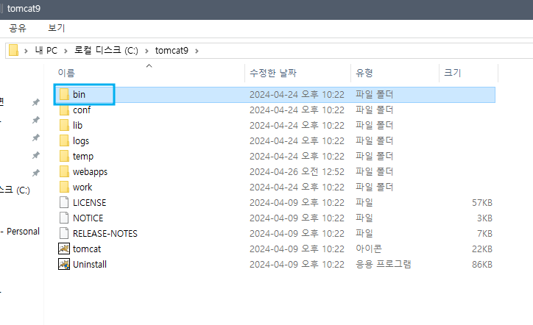Viewport: 533px width, 325px height.
Task: Select the file name text conf
Action: coord(82,110)
